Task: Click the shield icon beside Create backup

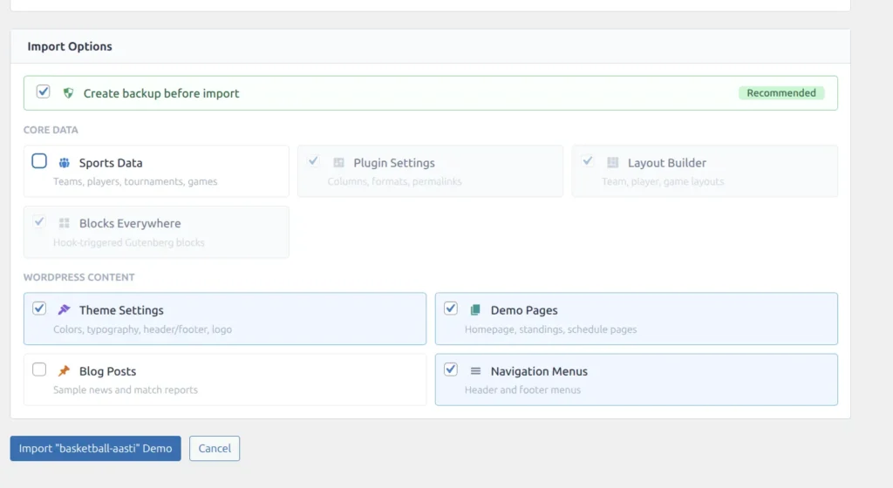Action: point(68,93)
